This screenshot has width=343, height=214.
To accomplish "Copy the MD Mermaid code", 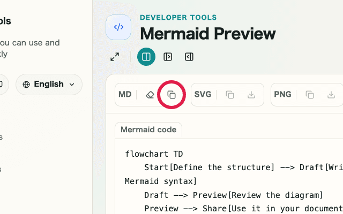I will (x=171, y=95).
